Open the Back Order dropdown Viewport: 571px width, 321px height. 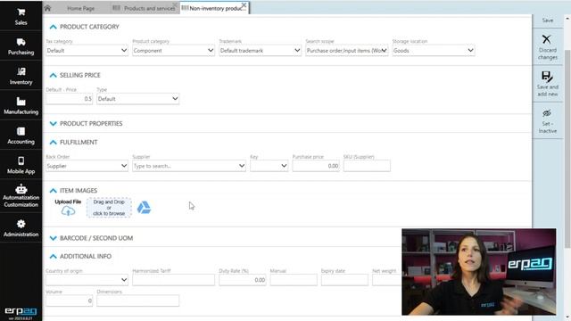coord(87,166)
